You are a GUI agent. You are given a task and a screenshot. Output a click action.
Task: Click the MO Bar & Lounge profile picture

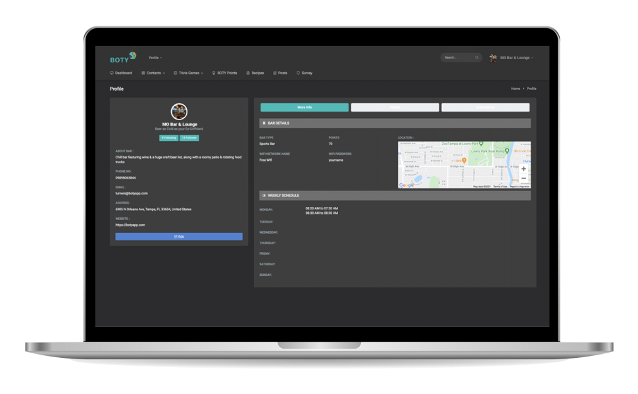[x=179, y=112]
